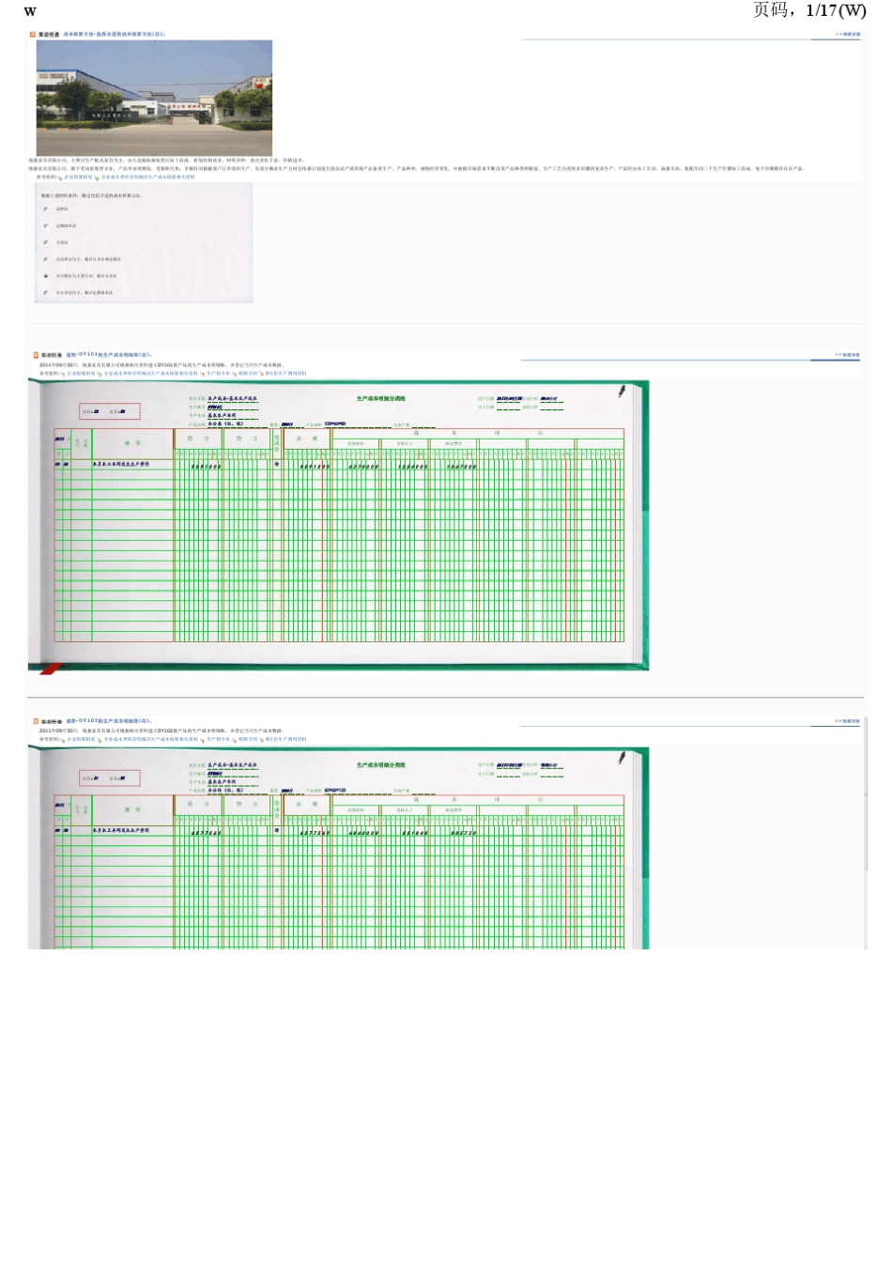Click the first task title 成本核算方法 heading

tap(113, 34)
